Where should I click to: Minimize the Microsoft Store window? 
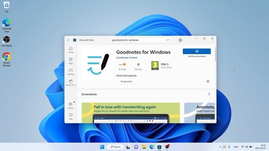196,39
